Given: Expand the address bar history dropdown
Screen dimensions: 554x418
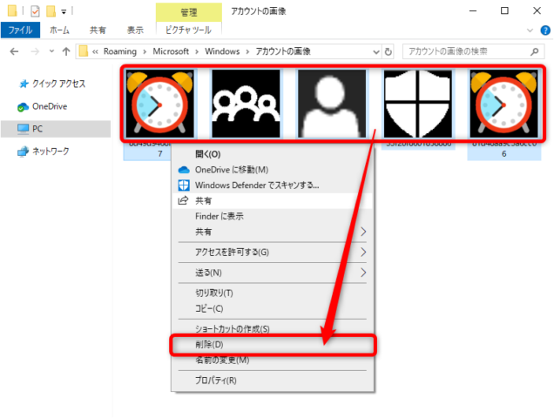Looking at the screenshot, I should point(376,52).
